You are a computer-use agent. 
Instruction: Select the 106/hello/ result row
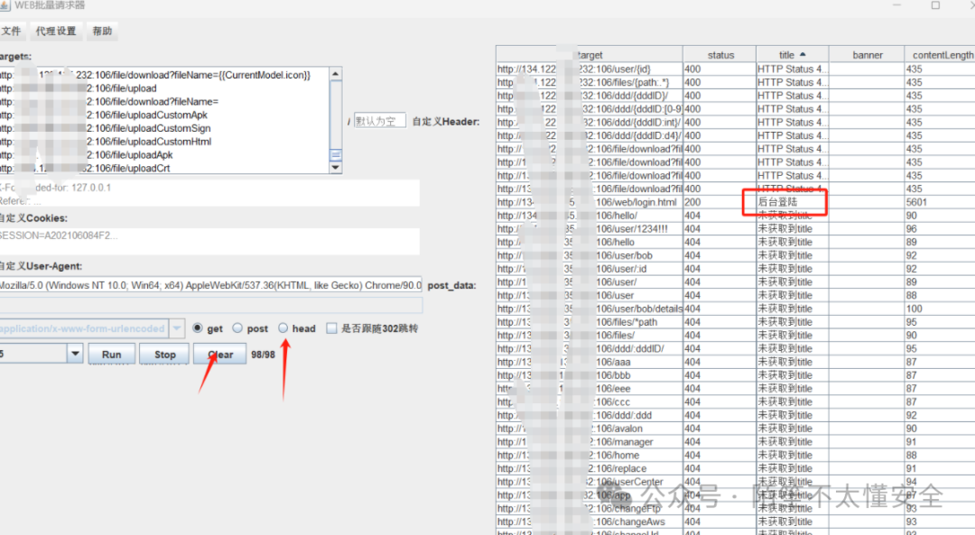tap(735, 216)
